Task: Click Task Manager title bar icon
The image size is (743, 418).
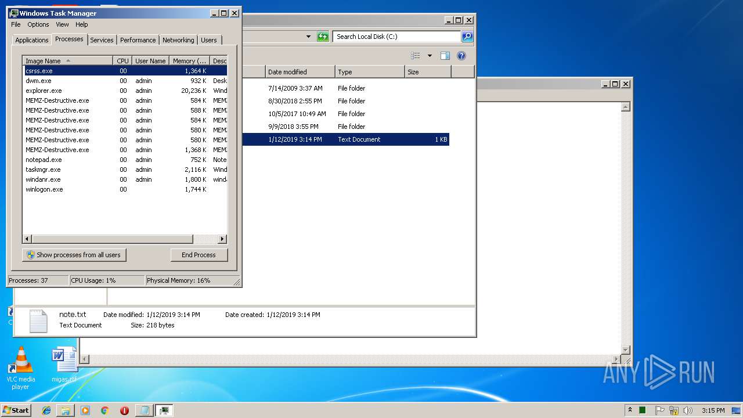Action: [x=14, y=13]
